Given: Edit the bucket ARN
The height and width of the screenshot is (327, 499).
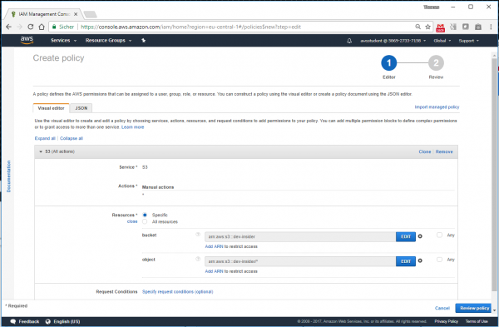Looking at the screenshot, I should [406, 236].
